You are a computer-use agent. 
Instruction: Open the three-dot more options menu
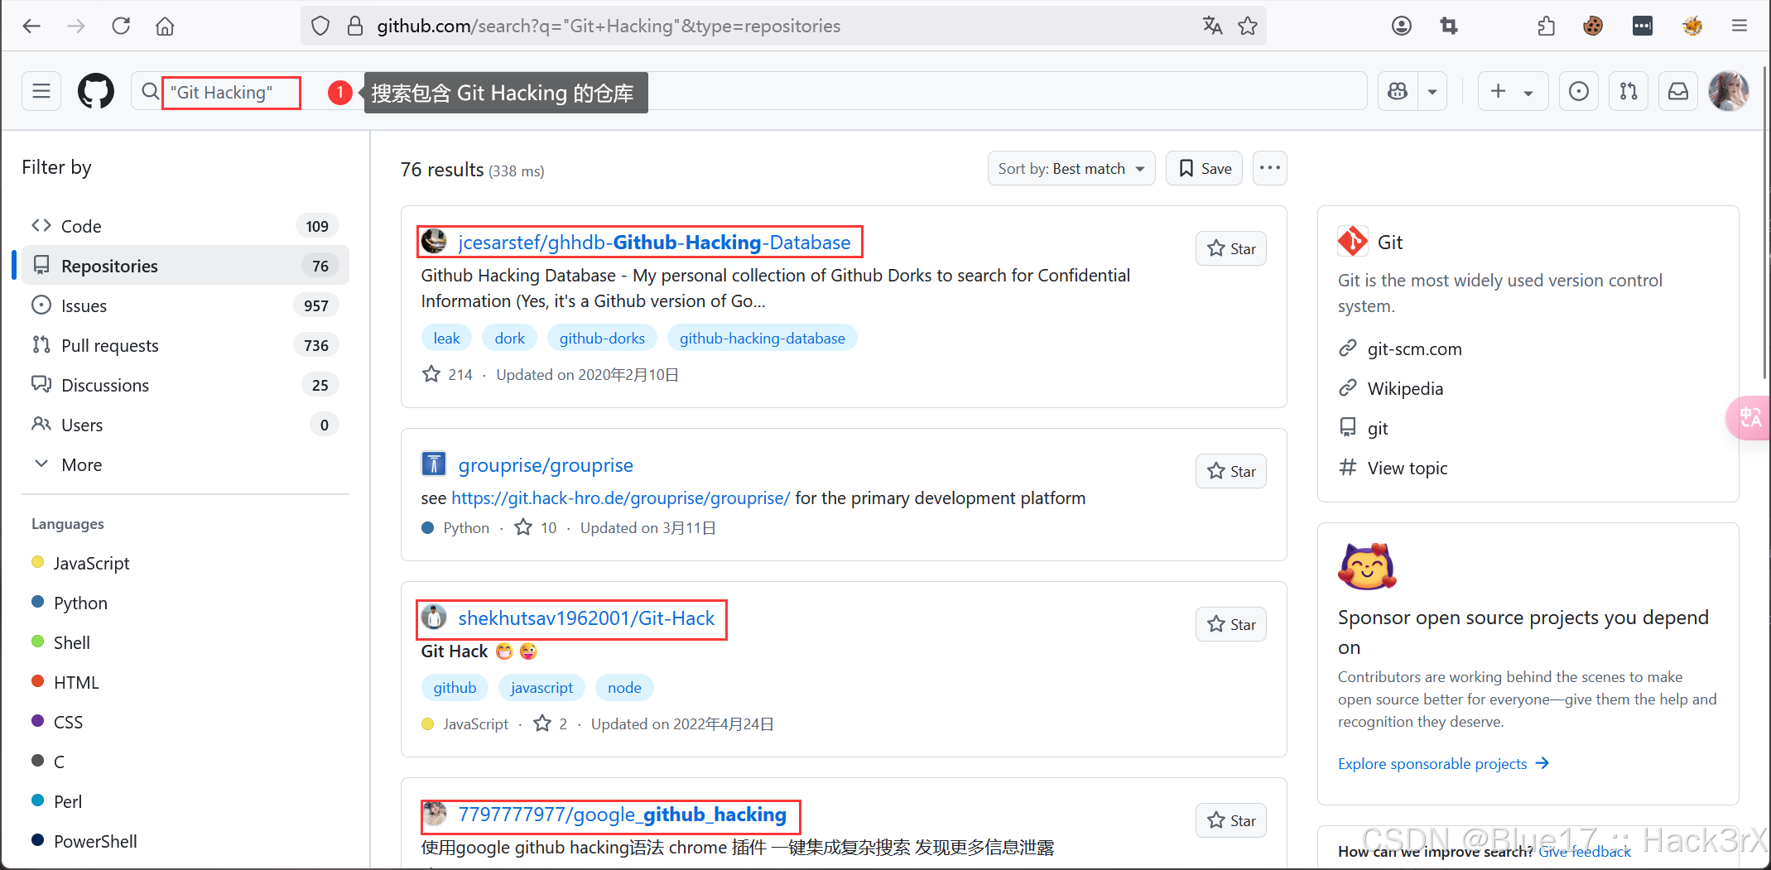(x=1269, y=169)
